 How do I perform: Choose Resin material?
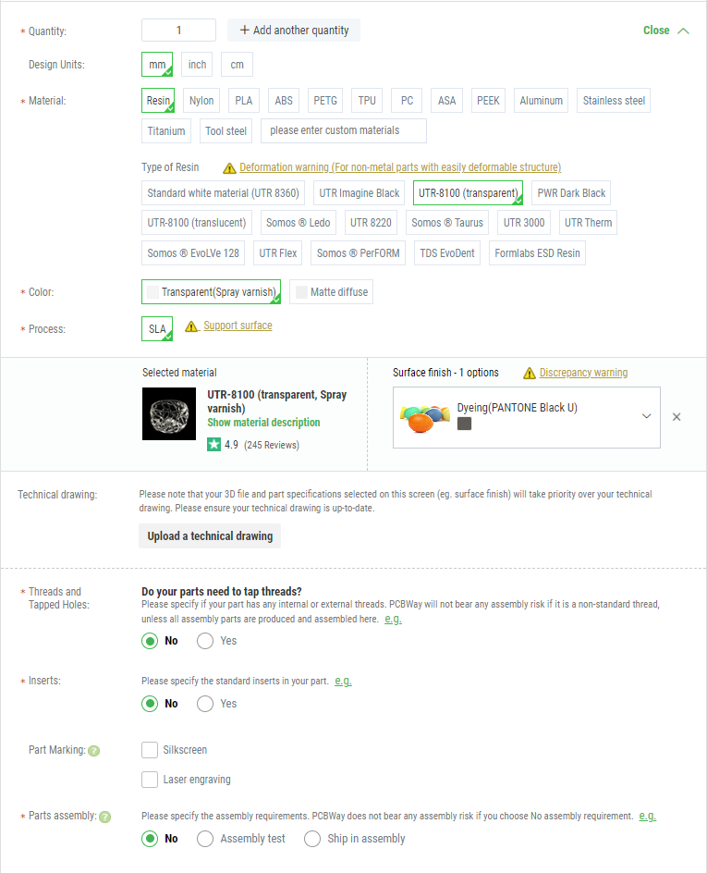158,101
